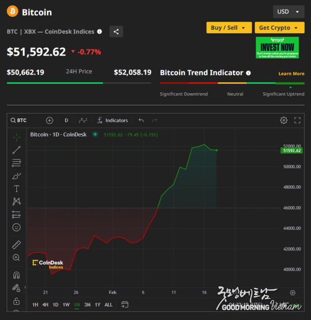Select the Fibonacci retracement tool

tap(17, 163)
